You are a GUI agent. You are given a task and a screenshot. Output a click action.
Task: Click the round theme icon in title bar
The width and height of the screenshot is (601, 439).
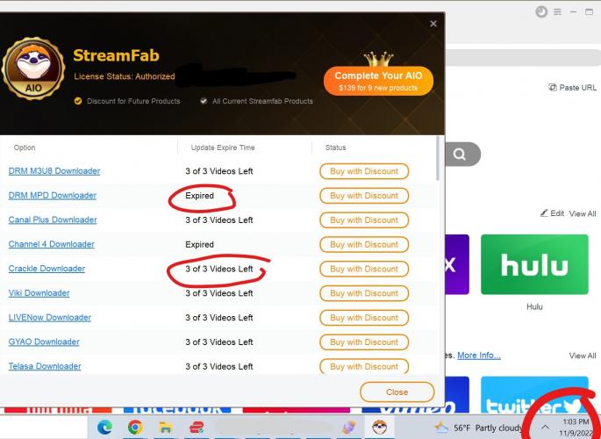(541, 12)
